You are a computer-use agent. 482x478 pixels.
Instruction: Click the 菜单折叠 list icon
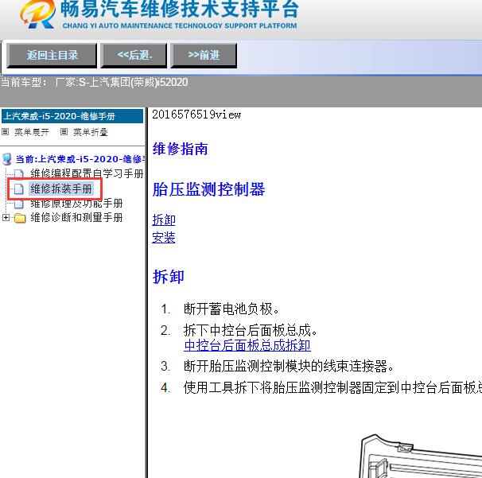tap(64, 132)
